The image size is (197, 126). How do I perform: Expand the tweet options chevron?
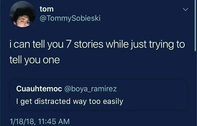coord(185,10)
